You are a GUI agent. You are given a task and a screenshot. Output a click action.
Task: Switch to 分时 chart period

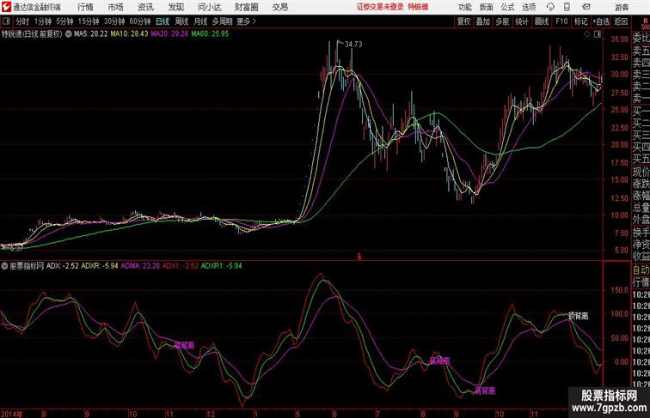(22, 21)
